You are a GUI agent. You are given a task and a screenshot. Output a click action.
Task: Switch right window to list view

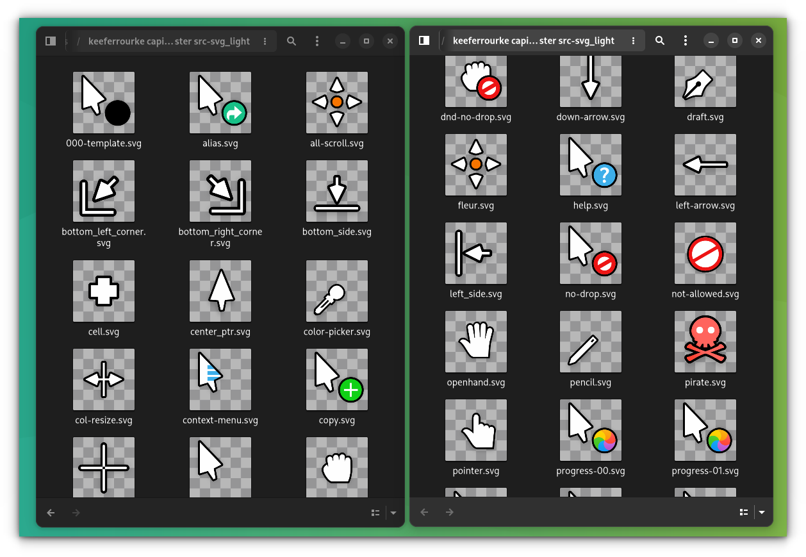744,512
